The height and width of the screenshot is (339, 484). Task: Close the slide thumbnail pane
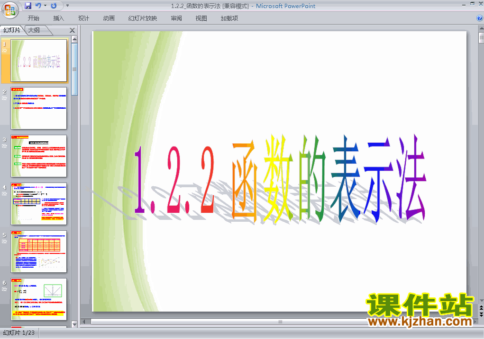pyautogui.click(x=72, y=30)
